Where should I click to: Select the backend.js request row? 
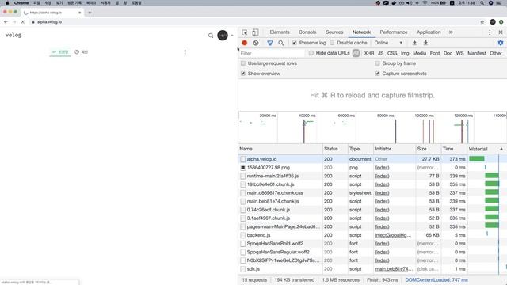(x=372, y=235)
